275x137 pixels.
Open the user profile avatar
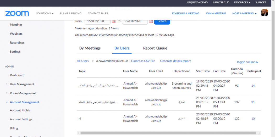click(x=264, y=13)
